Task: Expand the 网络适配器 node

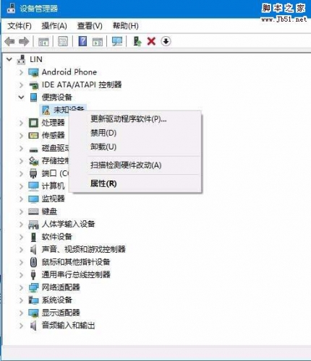Action: tap(21, 287)
